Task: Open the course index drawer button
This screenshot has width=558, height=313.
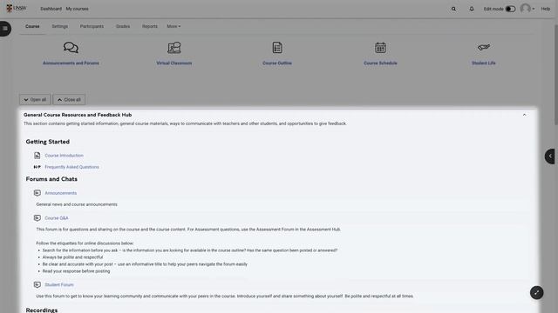Action: 5,29
